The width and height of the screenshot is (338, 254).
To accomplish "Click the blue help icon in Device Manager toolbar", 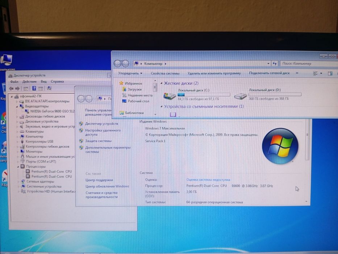I will click(x=34, y=88).
